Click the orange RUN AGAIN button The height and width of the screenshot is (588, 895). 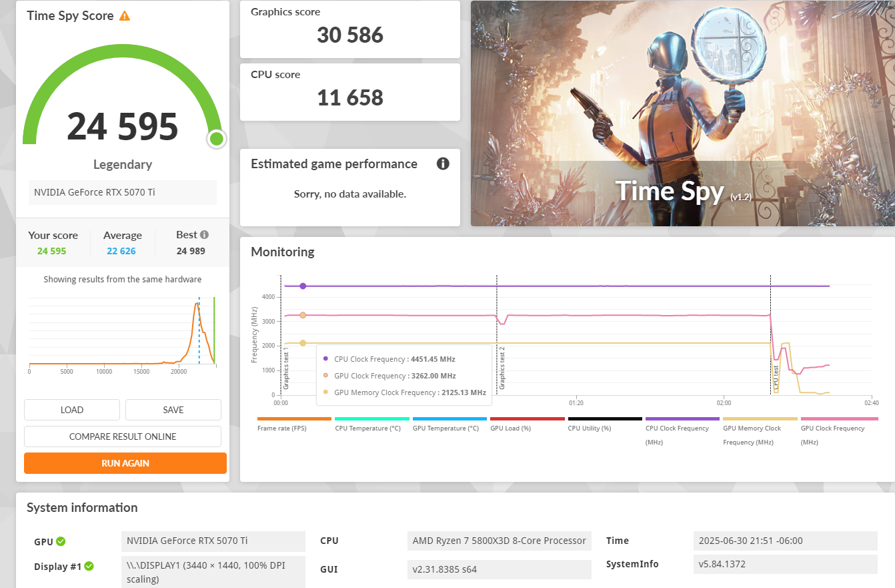click(125, 463)
